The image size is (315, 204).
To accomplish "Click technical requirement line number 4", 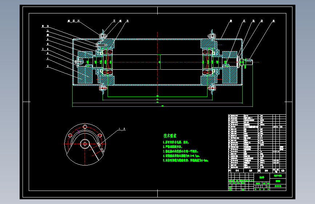I will click(181, 156).
